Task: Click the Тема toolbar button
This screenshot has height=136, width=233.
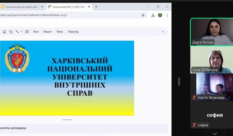Action: [59, 32]
